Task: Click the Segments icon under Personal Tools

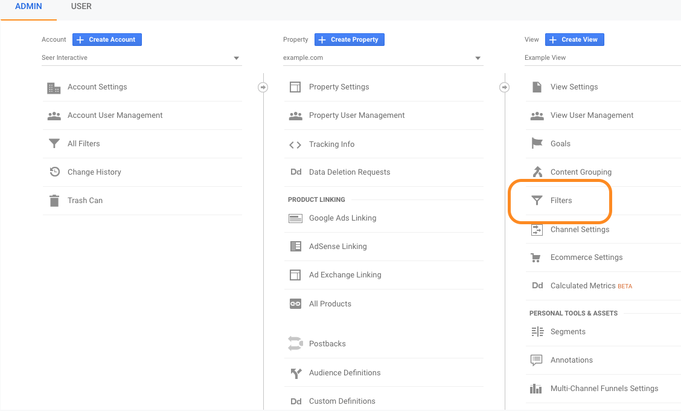Action: (537, 332)
